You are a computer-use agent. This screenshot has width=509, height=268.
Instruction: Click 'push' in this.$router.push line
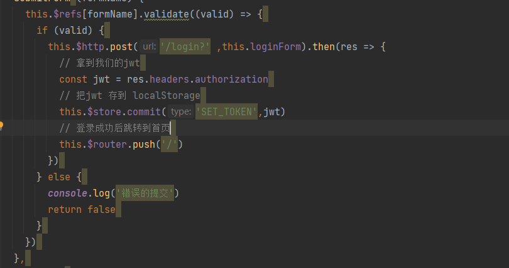(x=144, y=145)
